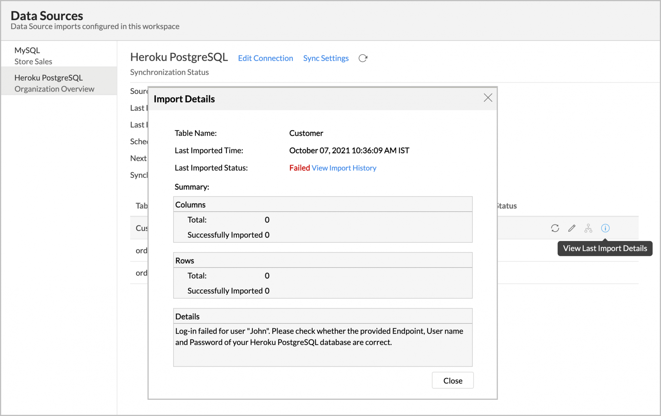The height and width of the screenshot is (416, 661).
Task: Click the Rows summary panel
Action: point(323,276)
